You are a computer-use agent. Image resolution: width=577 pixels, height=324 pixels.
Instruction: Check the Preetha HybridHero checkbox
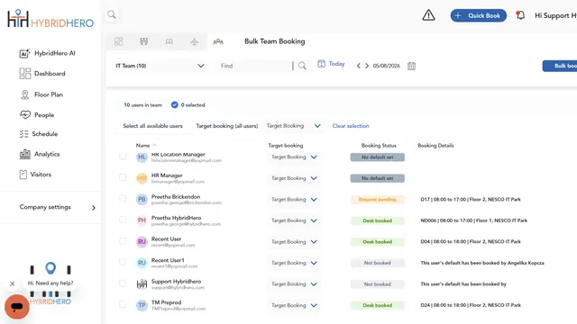click(123, 220)
